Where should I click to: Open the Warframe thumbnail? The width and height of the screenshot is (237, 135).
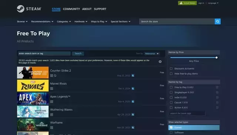click(x=33, y=124)
